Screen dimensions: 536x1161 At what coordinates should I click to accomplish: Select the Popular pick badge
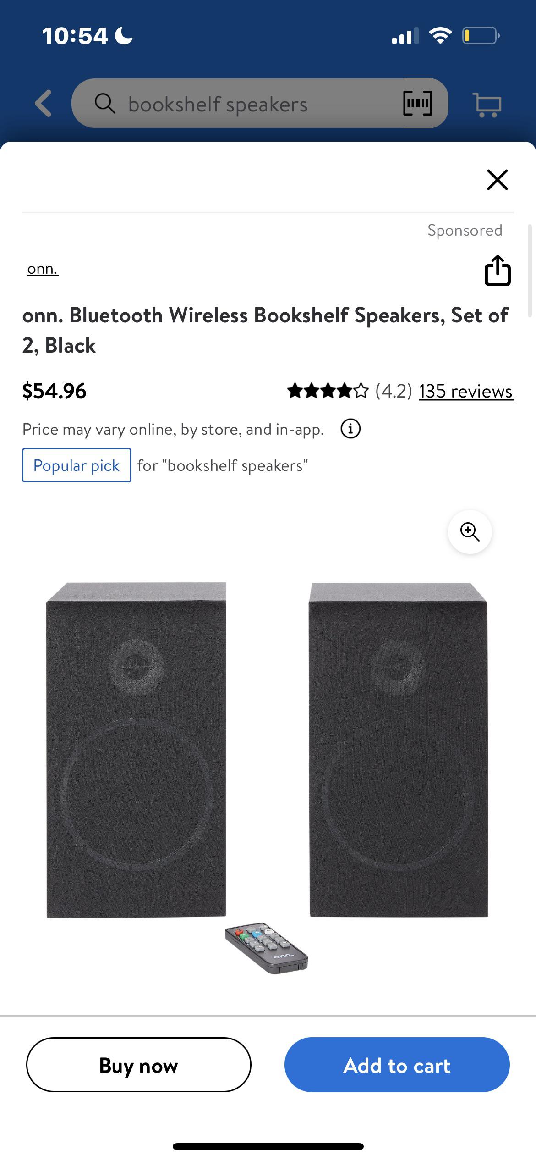point(76,465)
